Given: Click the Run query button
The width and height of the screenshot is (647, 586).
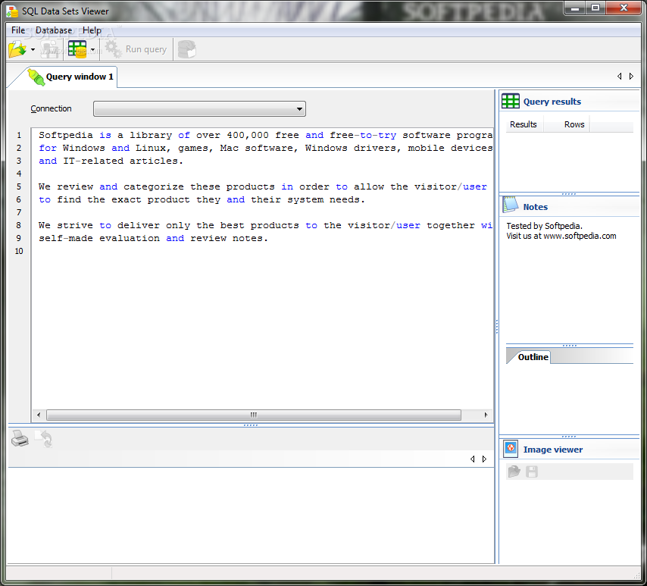Looking at the screenshot, I should pyautogui.click(x=136, y=49).
